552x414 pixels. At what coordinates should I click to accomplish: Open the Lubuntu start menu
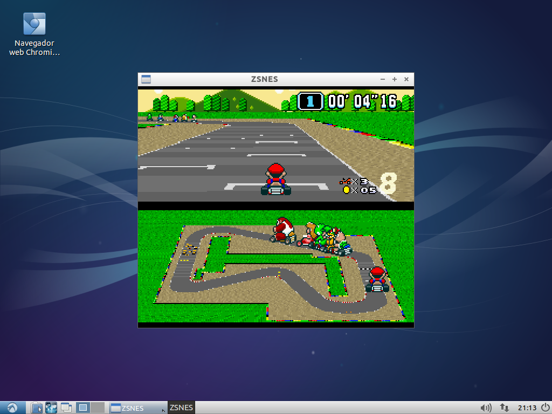tap(12, 408)
